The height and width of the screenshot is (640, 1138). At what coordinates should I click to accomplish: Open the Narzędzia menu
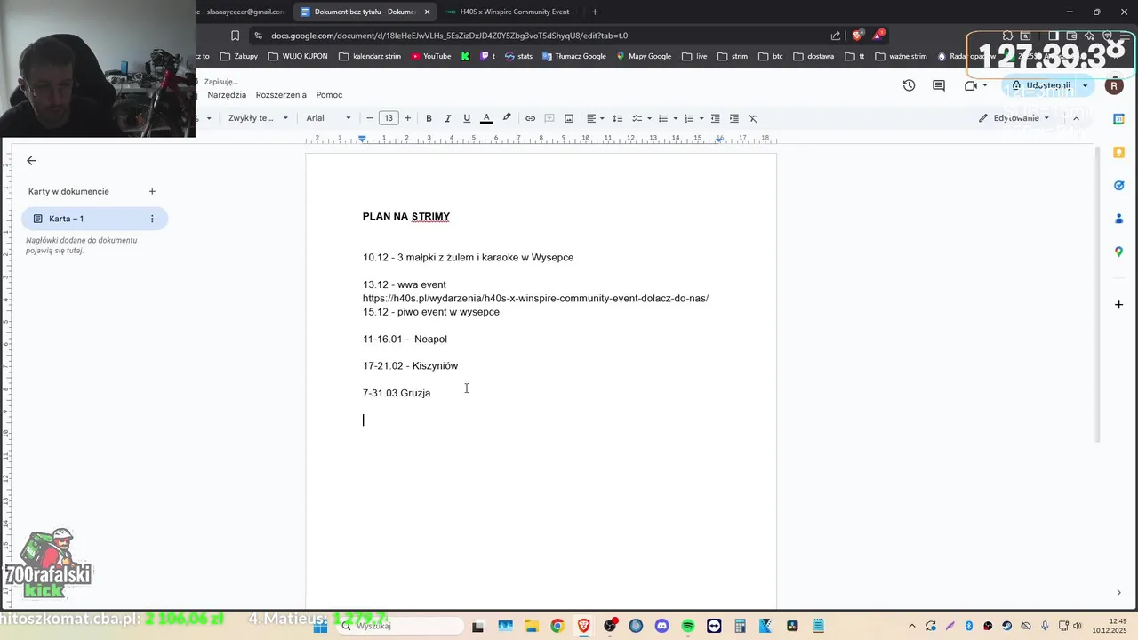227,95
